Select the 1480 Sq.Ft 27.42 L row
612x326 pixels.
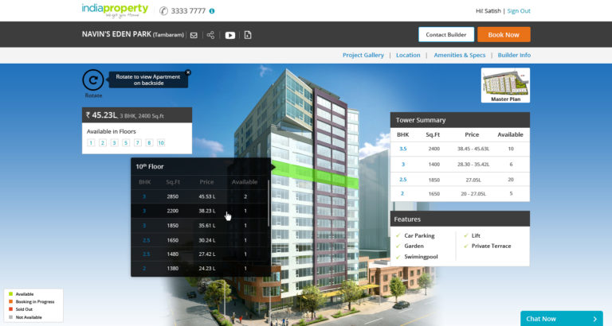pyautogui.click(x=199, y=254)
